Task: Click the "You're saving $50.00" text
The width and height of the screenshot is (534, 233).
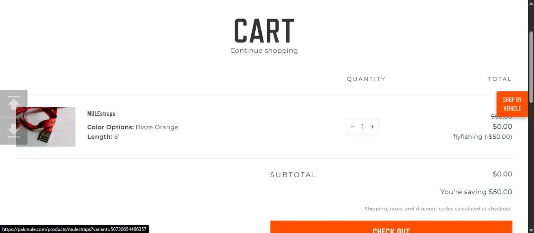Action: [x=476, y=192]
